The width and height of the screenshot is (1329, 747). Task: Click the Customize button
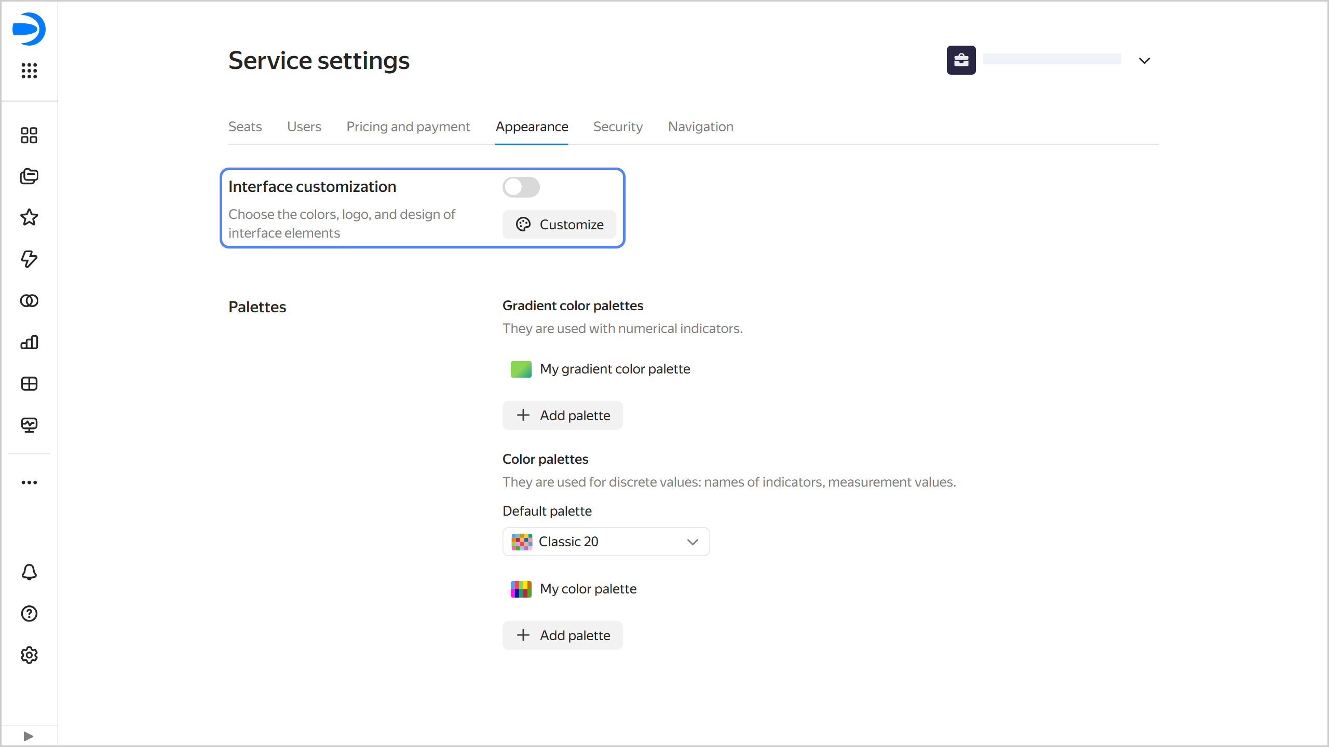559,225
